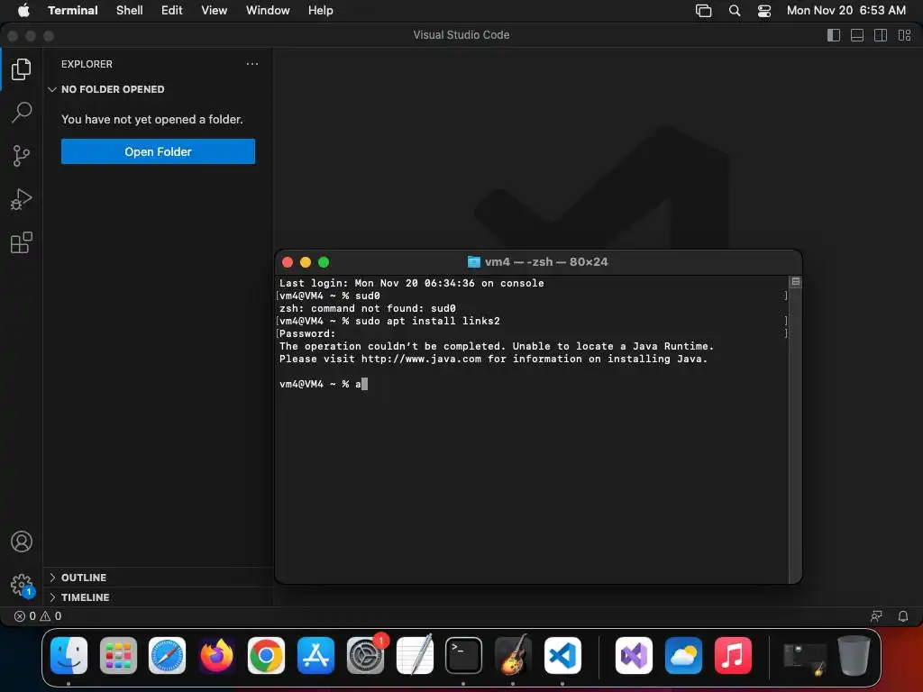Close the Terminal window with red button
The image size is (923, 692).
click(x=288, y=262)
